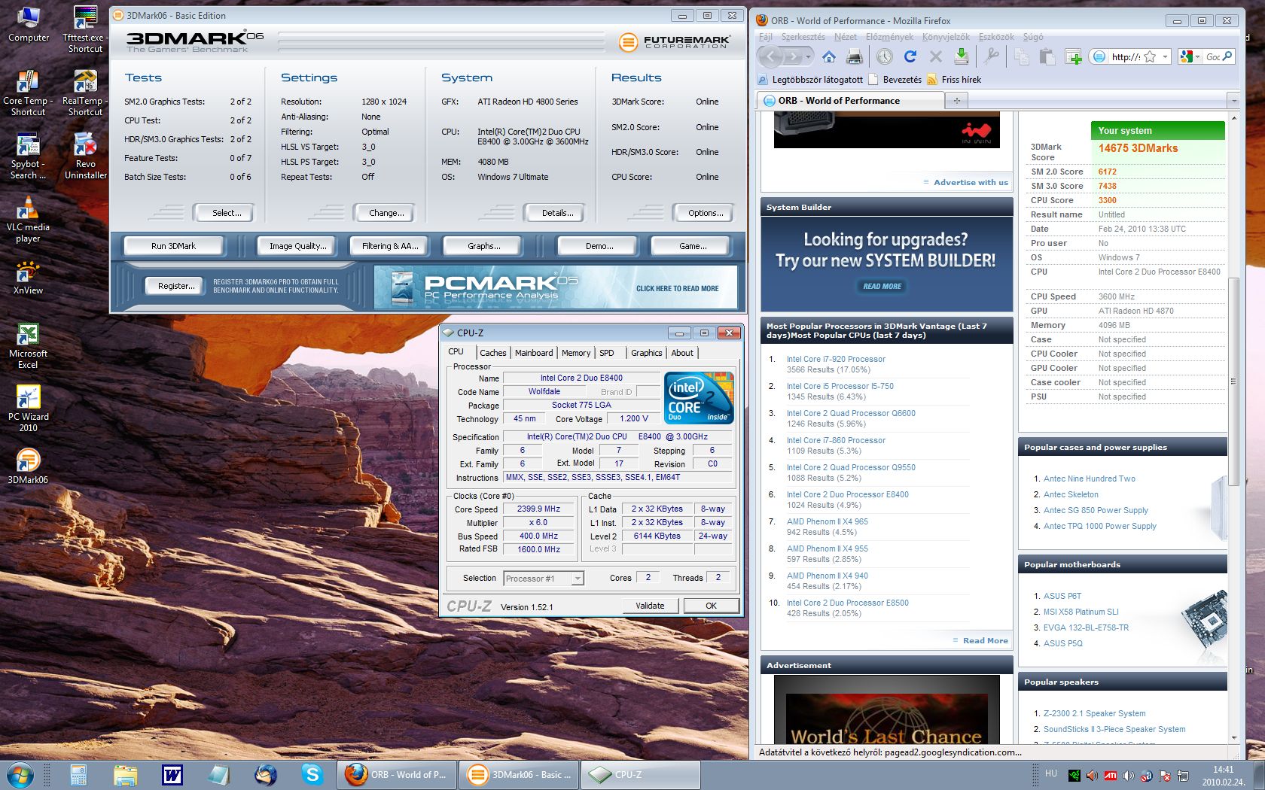Open the Könyvjelzők menu in Firefox
This screenshot has width=1265, height=790.
tap(946, 37)
